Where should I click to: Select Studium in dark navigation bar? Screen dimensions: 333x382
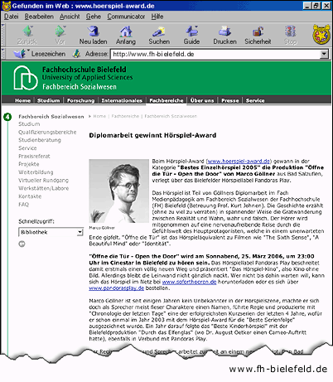point(49,100)
